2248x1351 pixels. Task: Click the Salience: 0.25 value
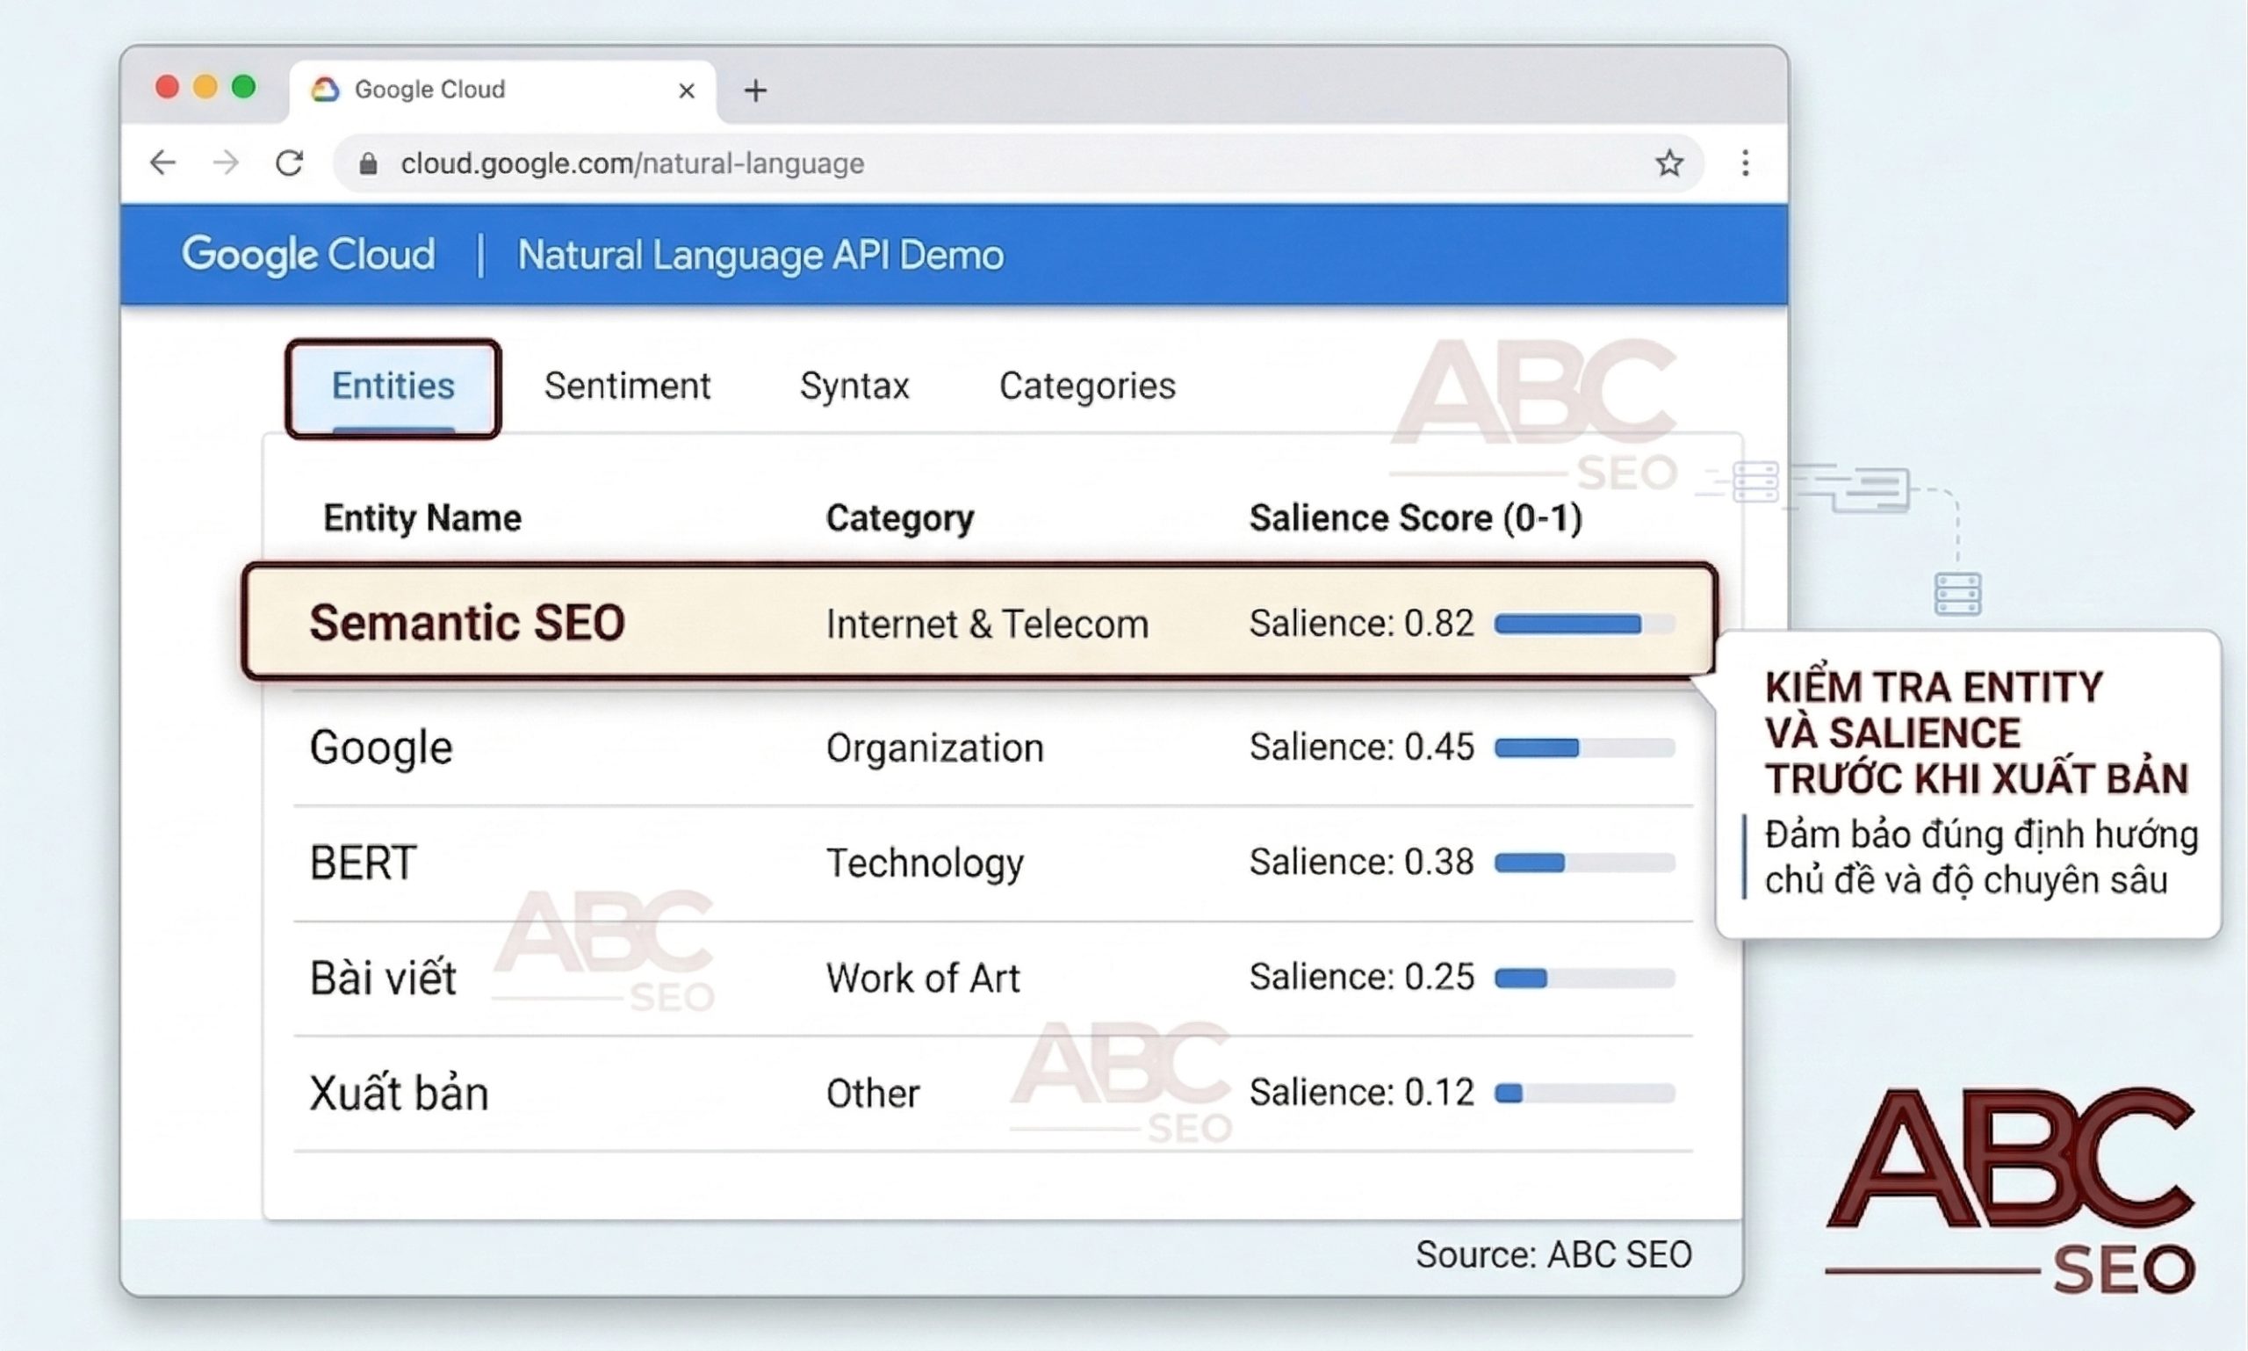(x=1362, y=977)
